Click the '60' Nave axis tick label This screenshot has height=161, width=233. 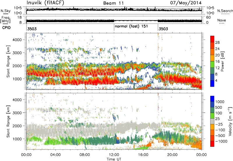click(209, 17)
